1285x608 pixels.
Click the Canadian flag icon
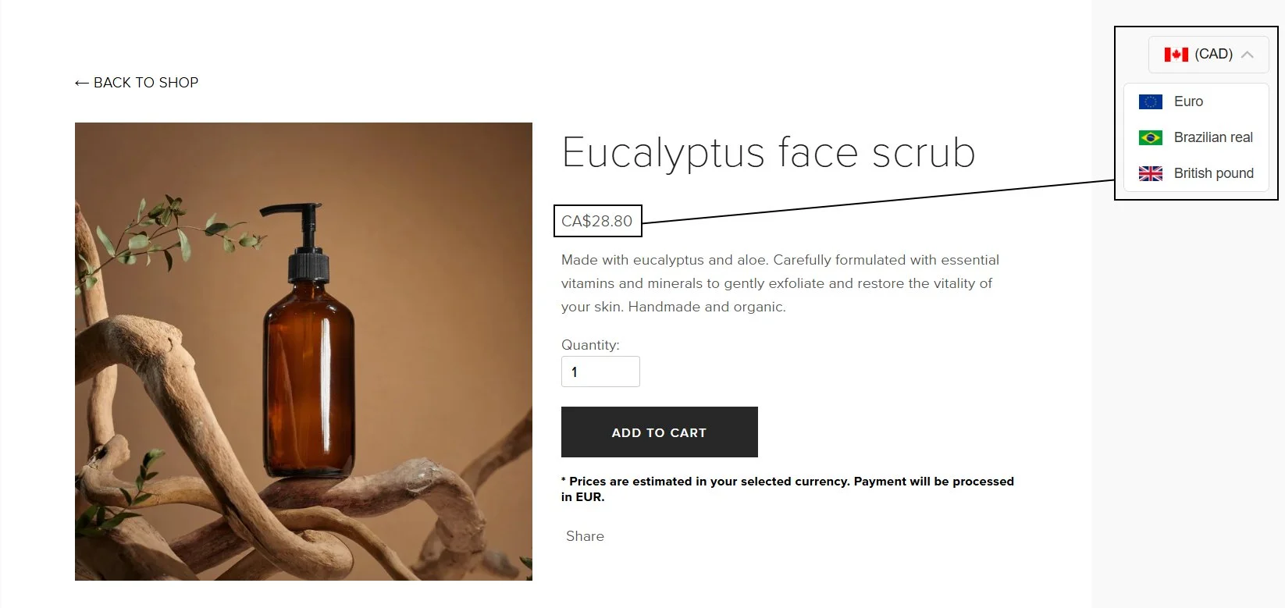click(x=1176, y=55)
